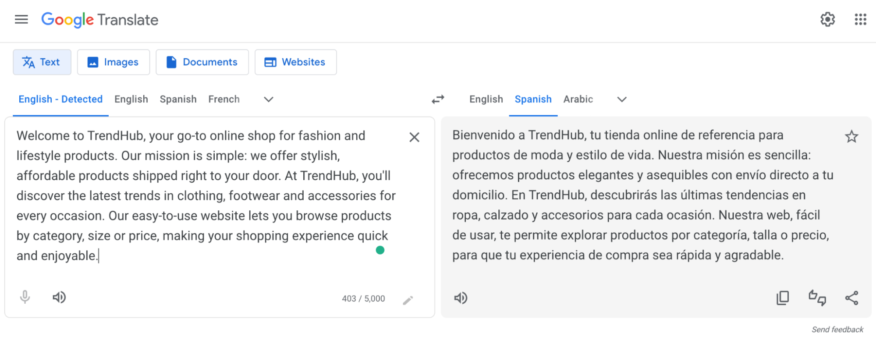The image size is (876, 358).
Task: Listen to the source text
Action: (59, 298)
